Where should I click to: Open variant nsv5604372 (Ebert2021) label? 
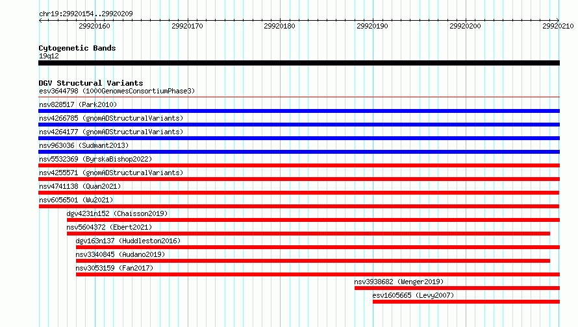[109, 227]
